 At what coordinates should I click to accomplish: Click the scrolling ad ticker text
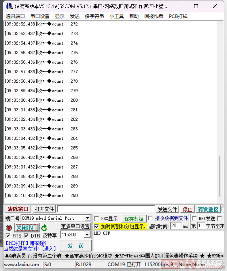[x=114, y=256]
